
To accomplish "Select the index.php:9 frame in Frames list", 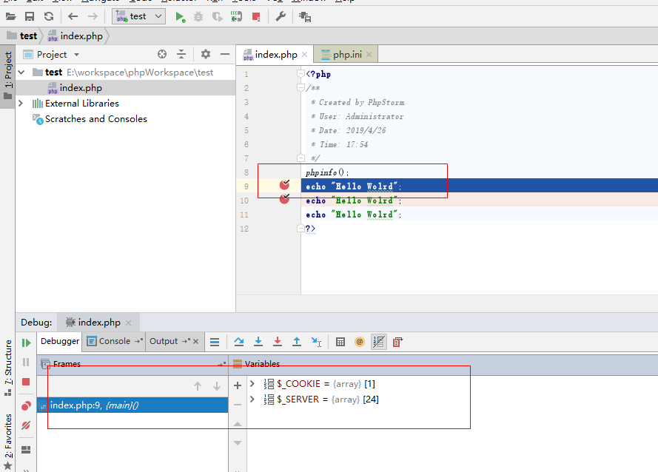I will (96, 405).
